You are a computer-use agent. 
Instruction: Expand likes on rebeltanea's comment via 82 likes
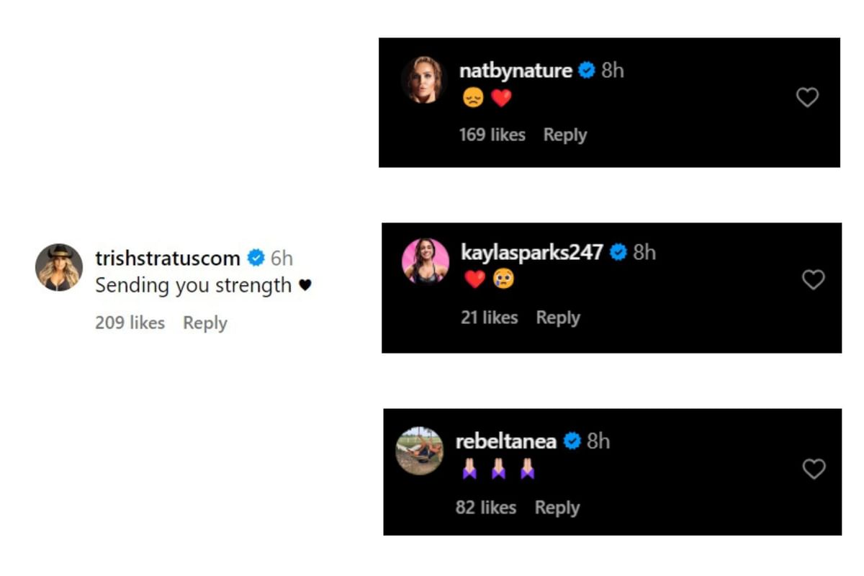487,507
